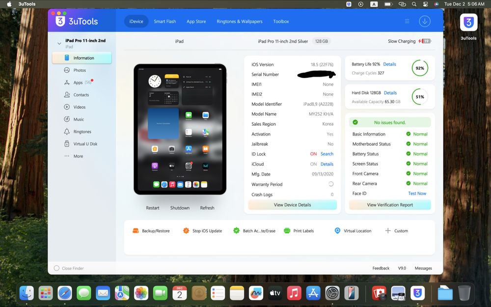The width and height of the screenshot is (491, 307).
Task: Open Batch Activate/Erase tool
Action: pos(254,231)
